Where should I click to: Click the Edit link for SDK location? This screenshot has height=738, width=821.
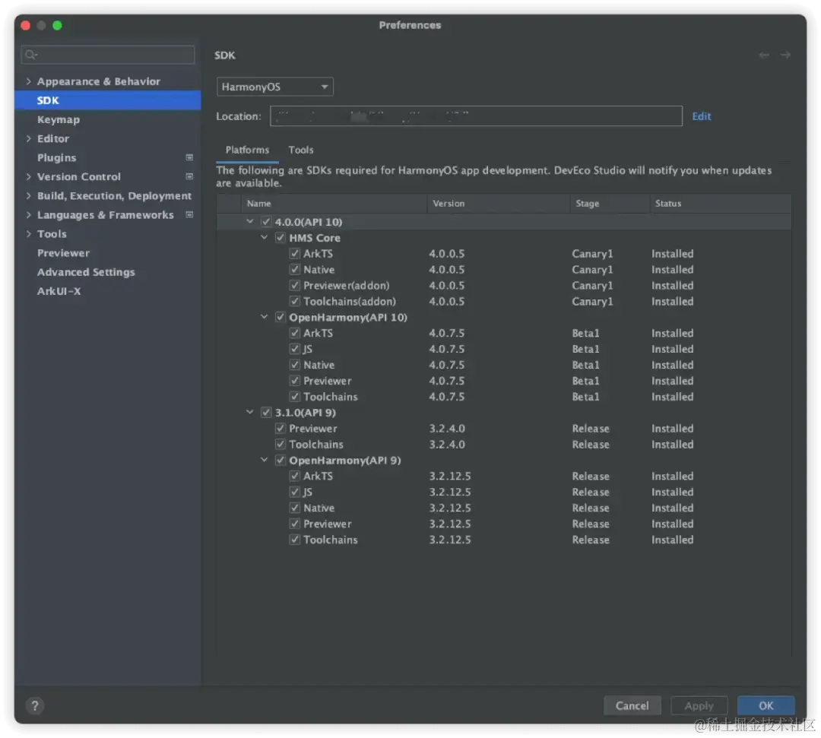(x=701, y=116)
